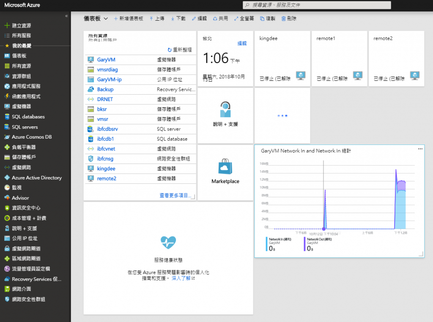Open SQL databases icon in sidebar

click(7, 117)
